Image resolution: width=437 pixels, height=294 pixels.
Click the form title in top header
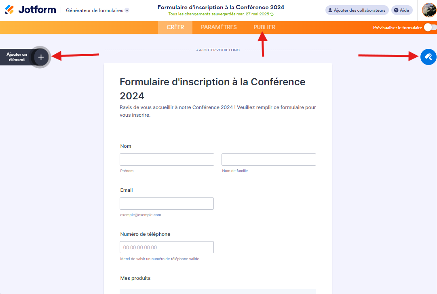pyautogui.click(x=221, y=7)
